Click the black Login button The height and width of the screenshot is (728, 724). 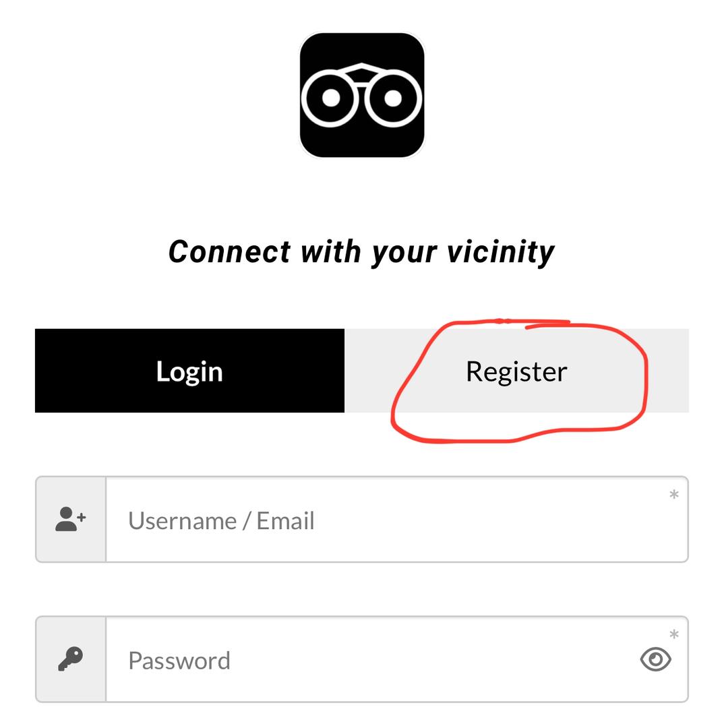pyautogui.click(x=189, y=371)
